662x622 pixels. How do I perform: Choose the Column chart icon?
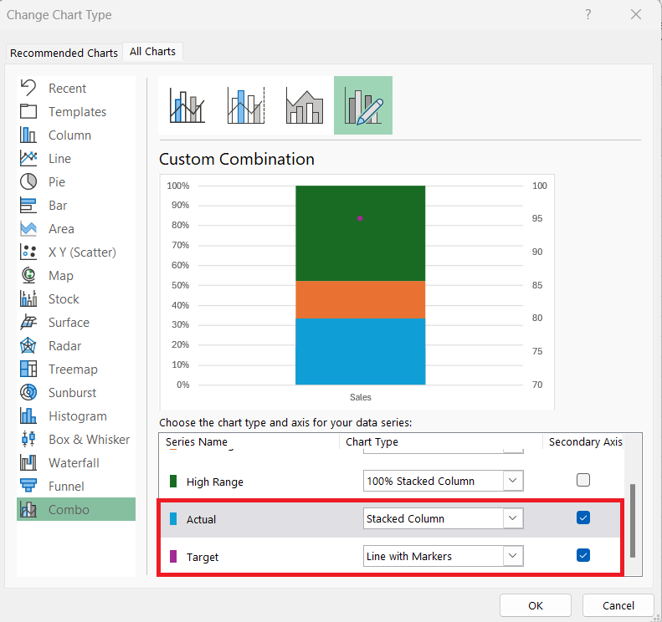[28, 135]
